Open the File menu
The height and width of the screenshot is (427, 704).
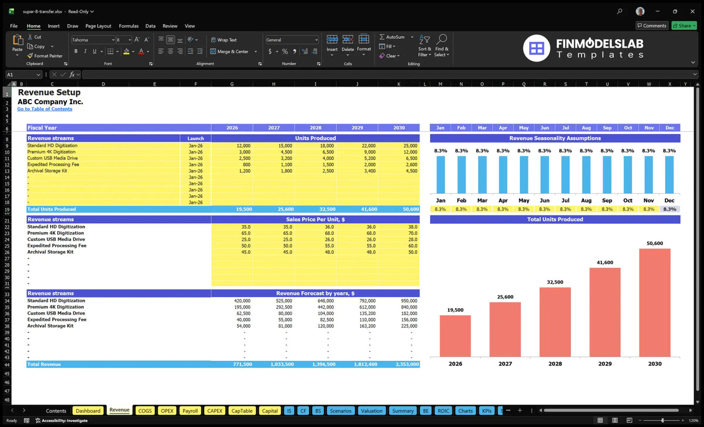[13, 26]
